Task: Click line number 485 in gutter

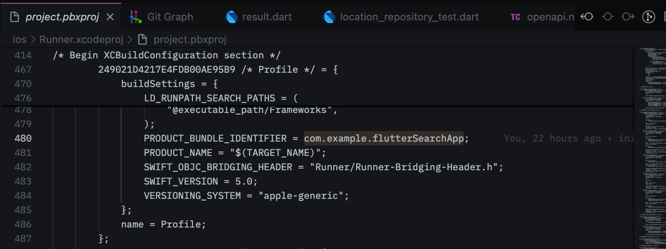Action: (23, 210)
